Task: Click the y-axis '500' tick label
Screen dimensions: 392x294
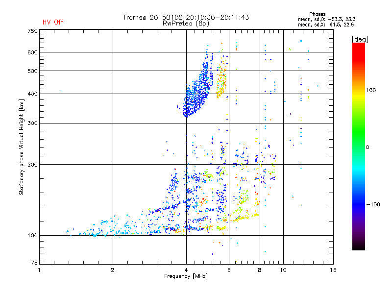Action: pos(32,71)
